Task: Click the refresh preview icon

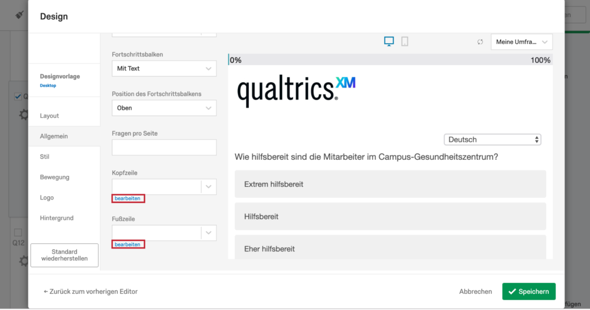Action: coord(480,42)
